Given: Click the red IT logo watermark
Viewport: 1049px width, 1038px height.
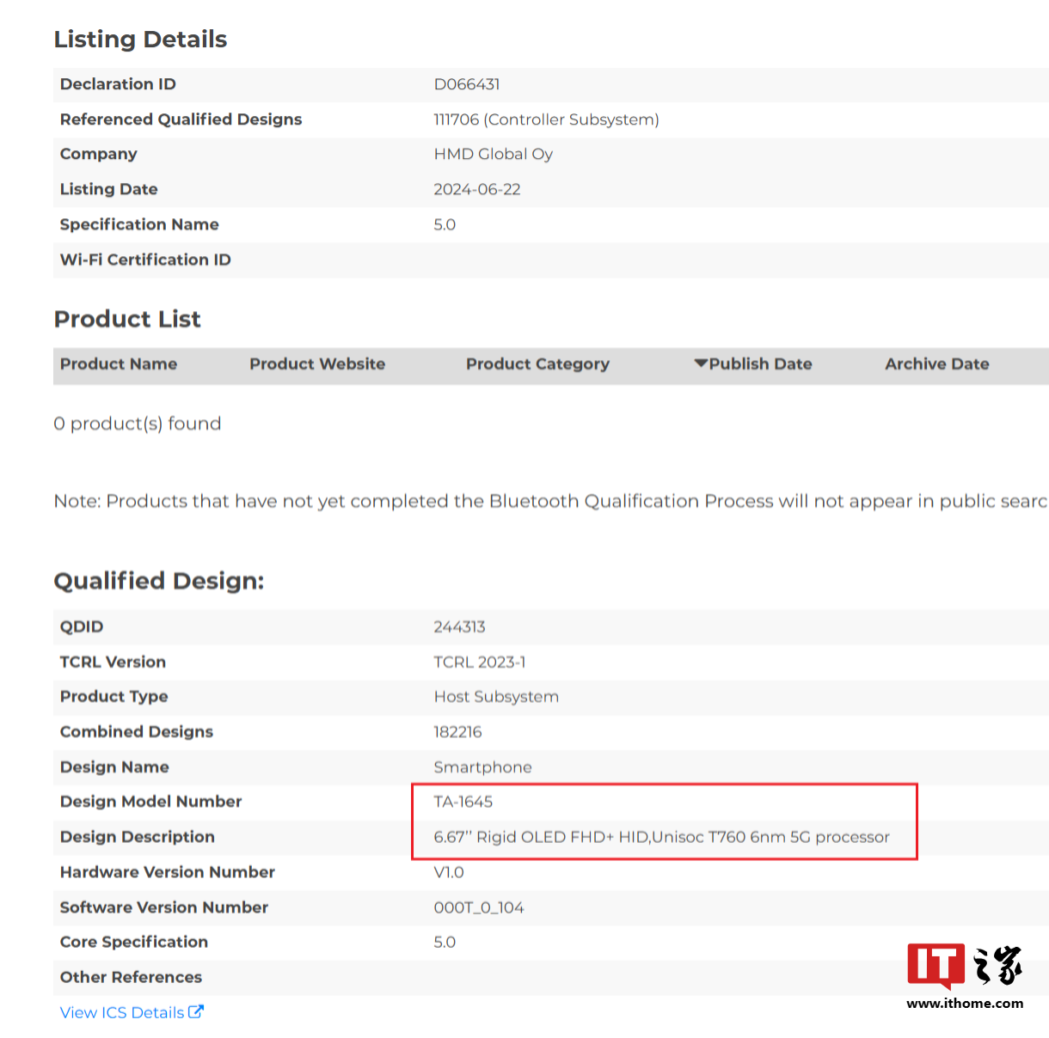Looking at the screenshot, I should [x=936, y=966].
